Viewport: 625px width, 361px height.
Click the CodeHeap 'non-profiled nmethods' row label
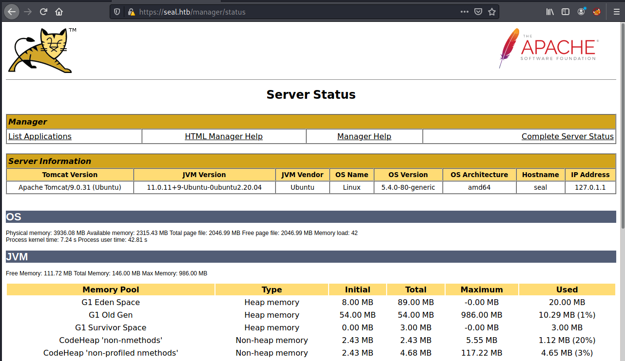pos(111,353)
